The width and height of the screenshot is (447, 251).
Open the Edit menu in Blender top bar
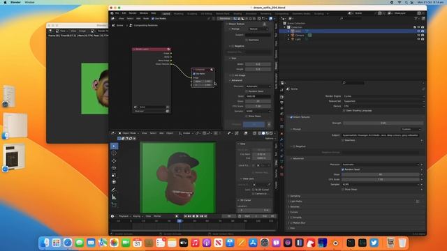click(124, 13)
